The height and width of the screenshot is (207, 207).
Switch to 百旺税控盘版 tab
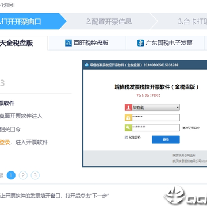pyautogui.click(x=87, y=43)
